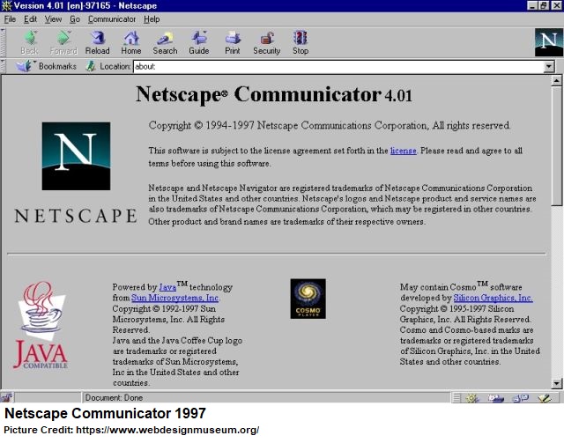This screenshot has width=564, height=443.
Task: Click the vertical scrollbar down arrow
Action: pos(556,383)
